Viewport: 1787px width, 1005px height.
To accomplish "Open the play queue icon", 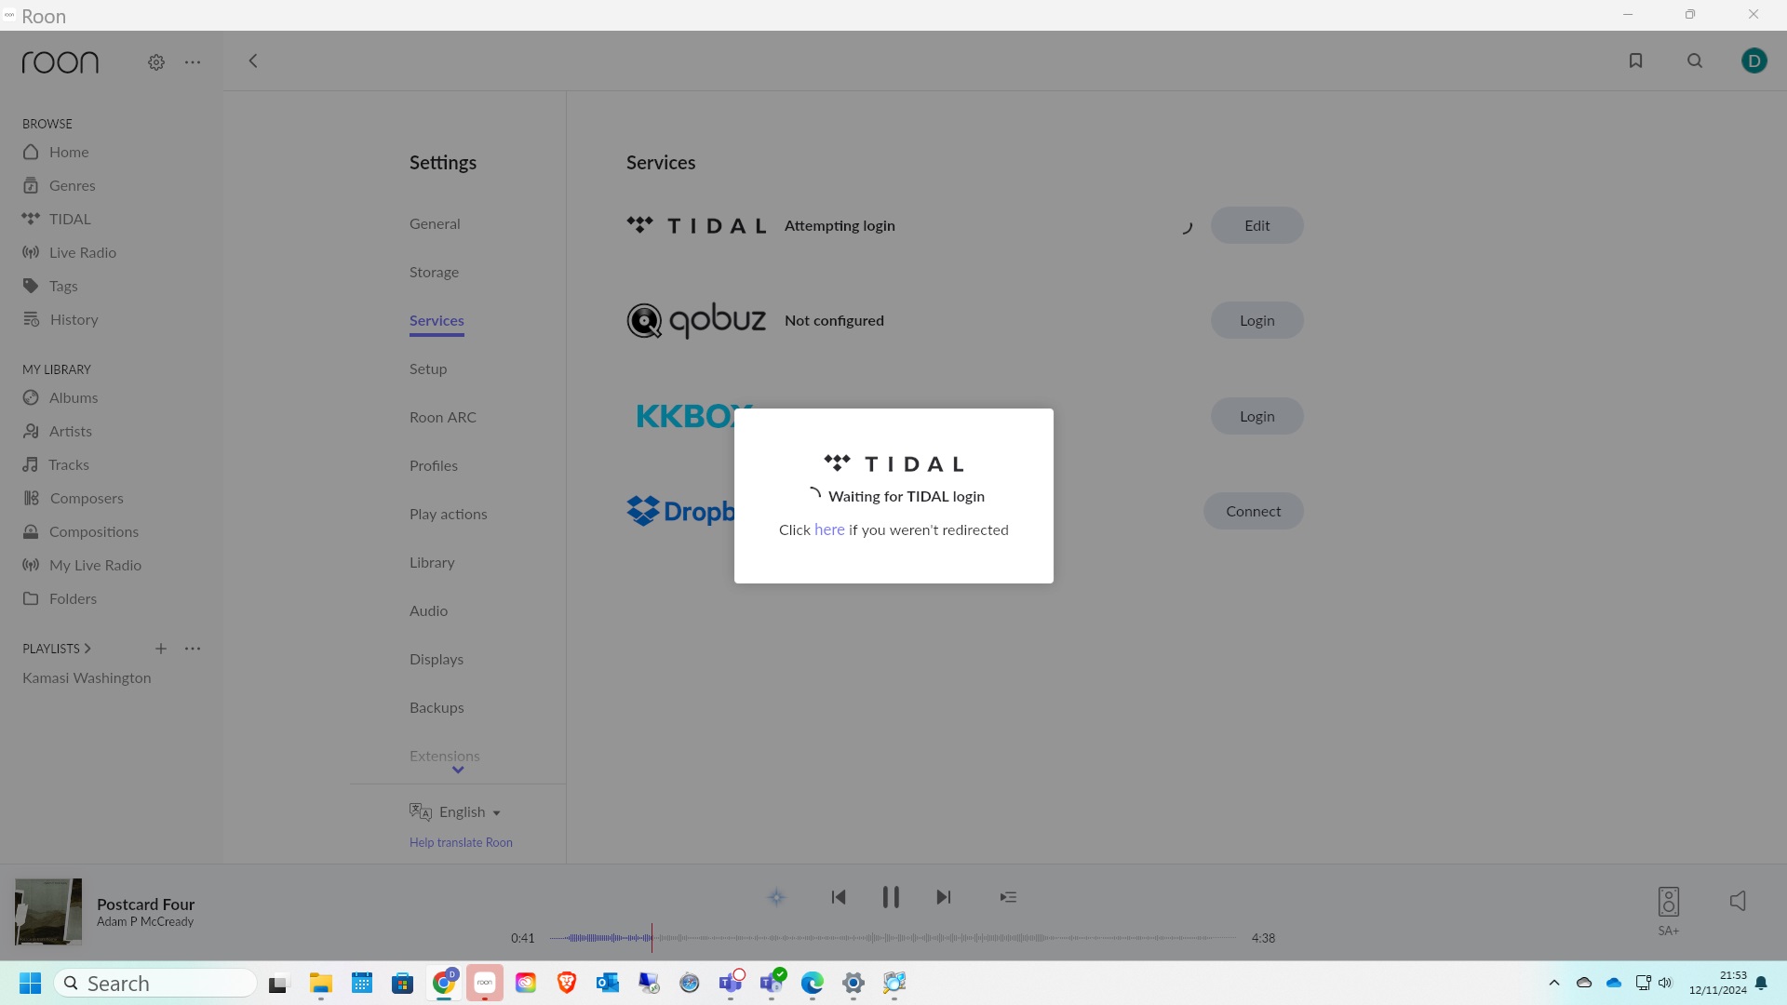I will pos(1008,897).
